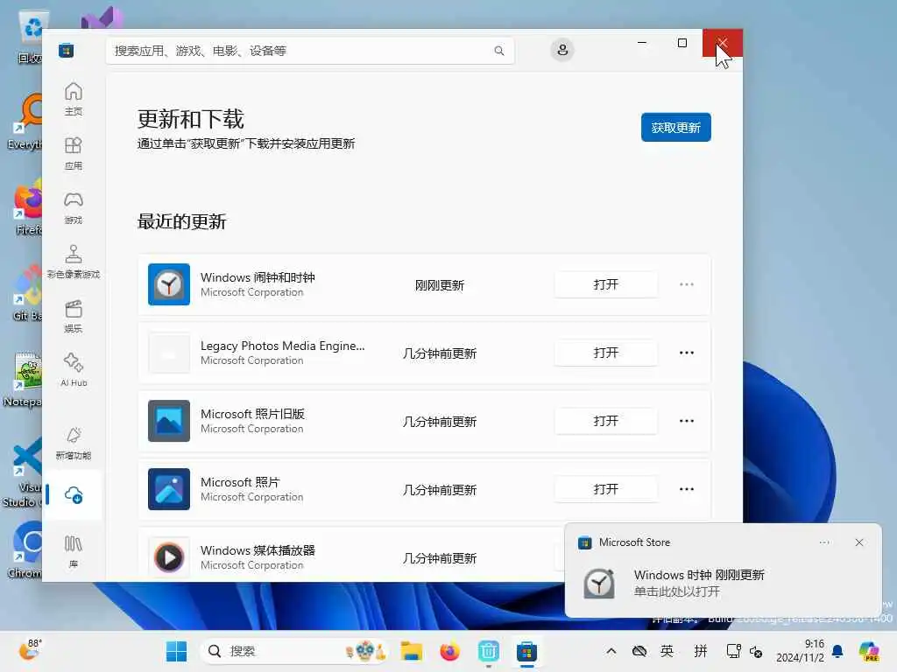Open Windows Clock using its Open button
This screenshot has height=672, width=897.
tap(606, 284)
